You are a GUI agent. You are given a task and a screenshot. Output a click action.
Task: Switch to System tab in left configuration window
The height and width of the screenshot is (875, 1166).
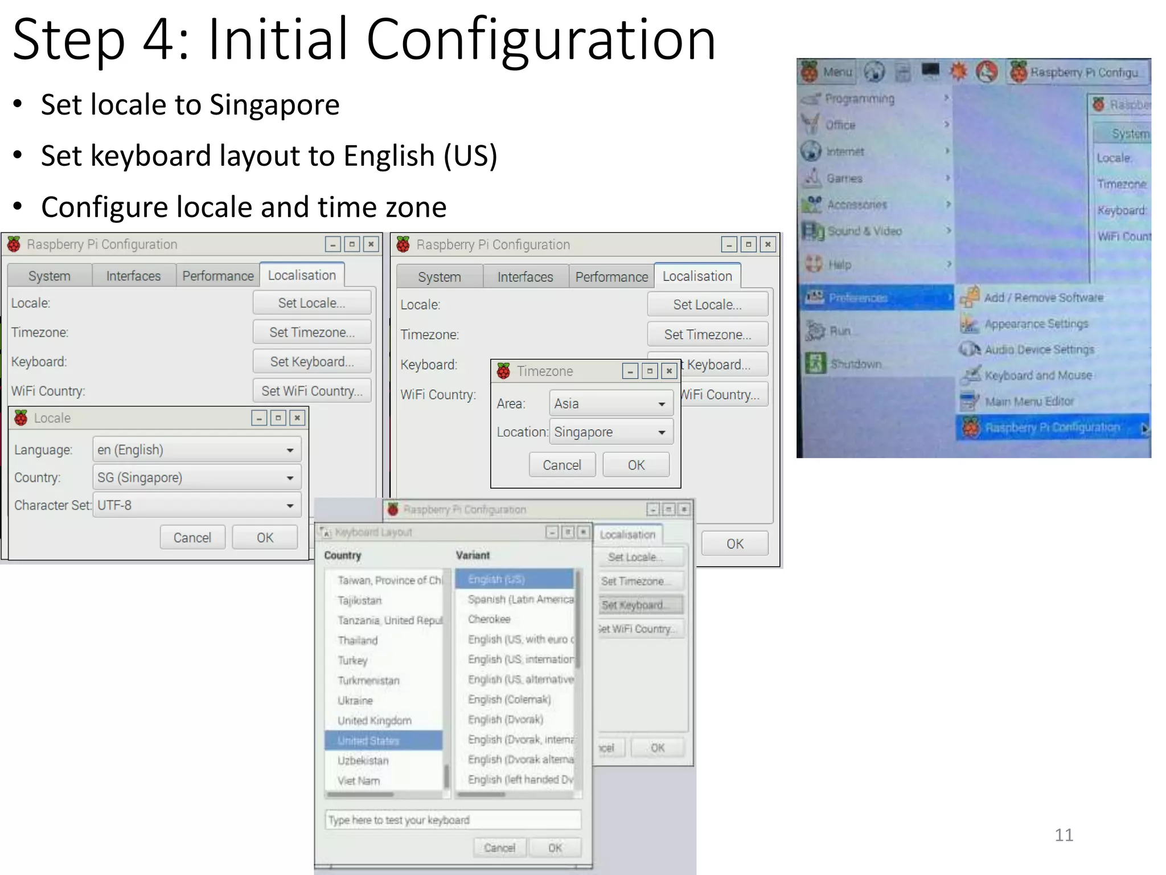pyautogui.click(x=50, y=276)
